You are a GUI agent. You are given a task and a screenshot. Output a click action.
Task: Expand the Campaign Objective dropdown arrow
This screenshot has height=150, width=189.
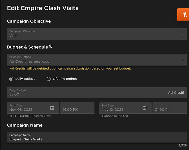coord(183,34)
